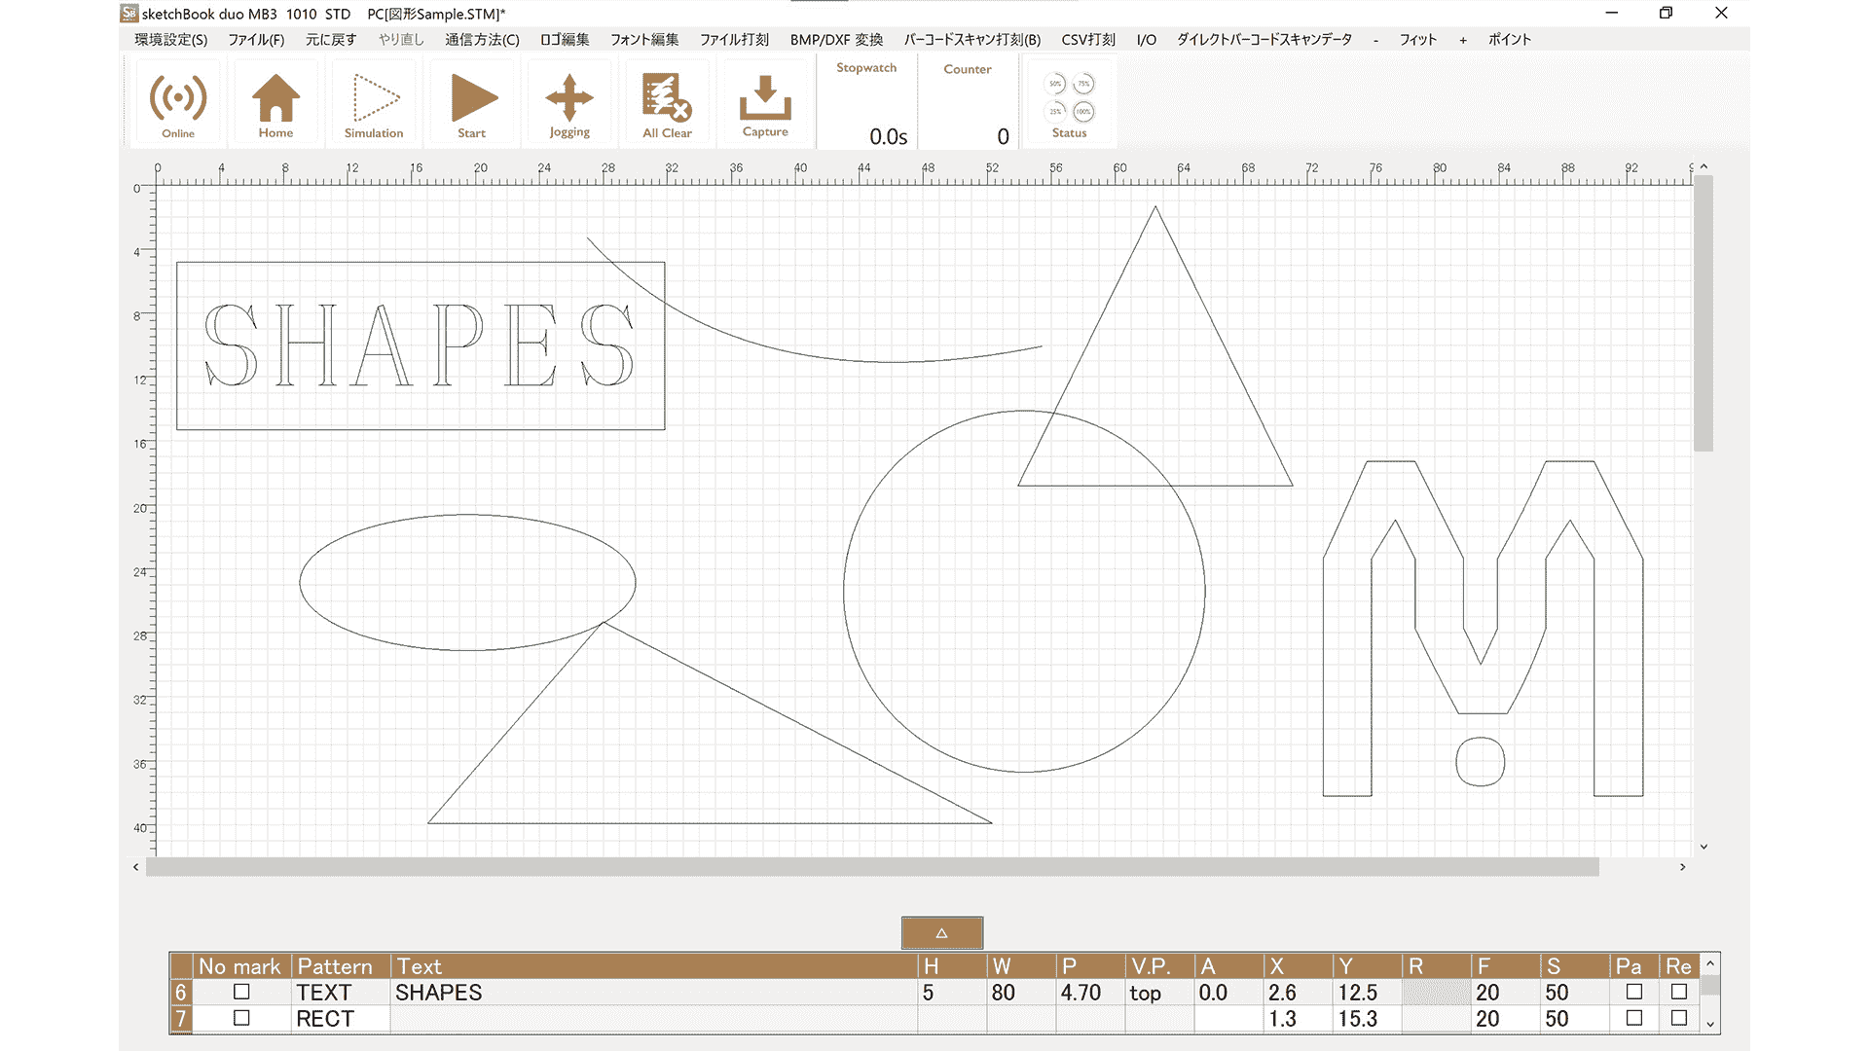Open the 環境設定(S) menu
Screen dimensions: 1869x1051
tap(171, 40)
